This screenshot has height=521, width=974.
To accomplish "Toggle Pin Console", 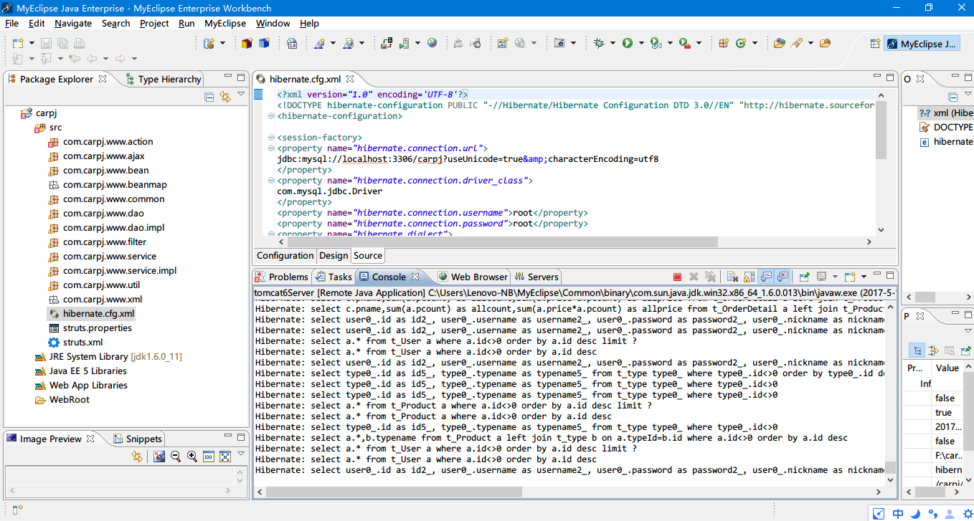I will [x=805, y=277].
